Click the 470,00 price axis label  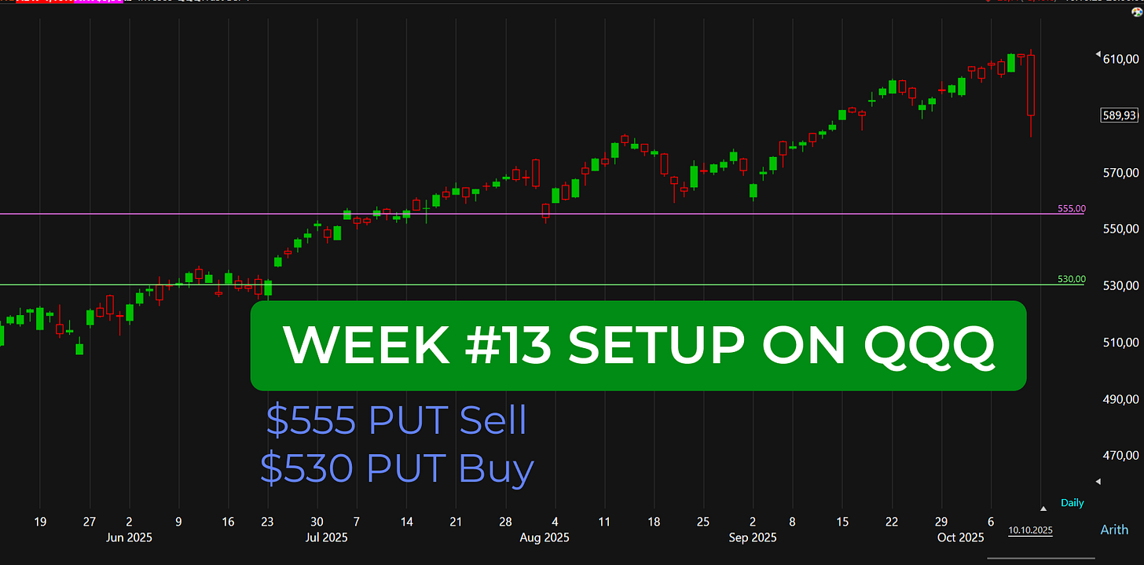[x=1122, y=456]
